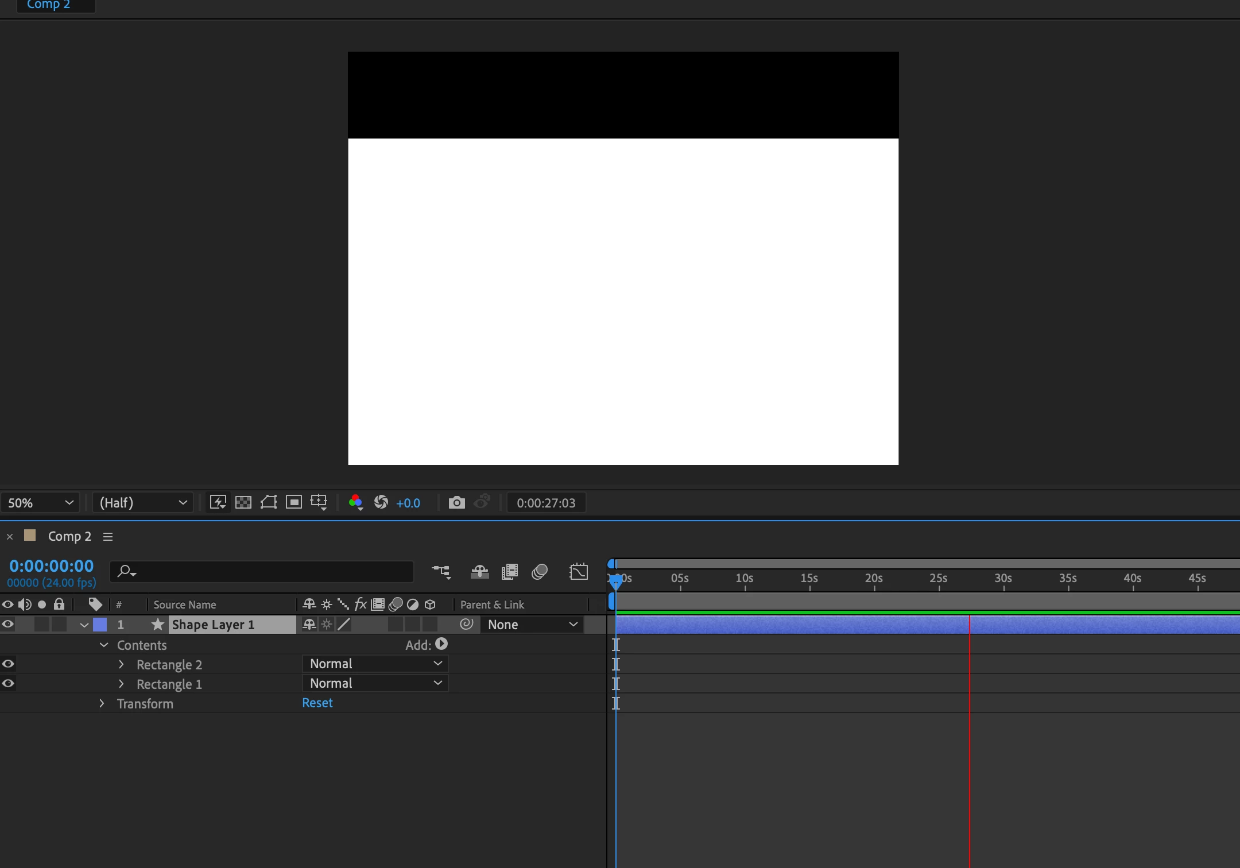Click the Reset Exposure icon
This screenshot has height=868, width=1240.
tap(381, 503)
